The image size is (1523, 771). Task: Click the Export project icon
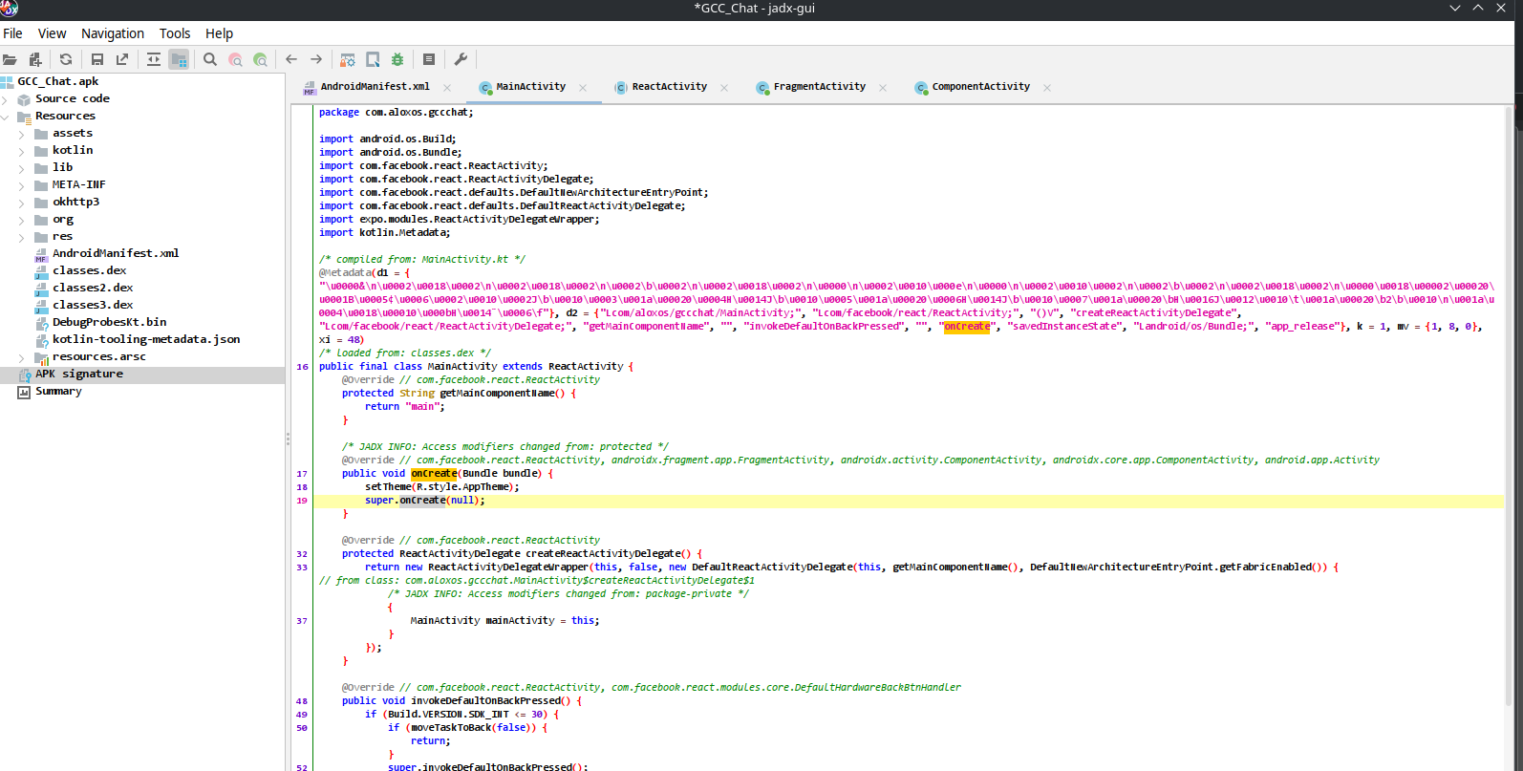(122, 59)
